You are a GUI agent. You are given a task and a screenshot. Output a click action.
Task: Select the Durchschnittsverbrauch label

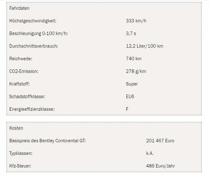33,46
